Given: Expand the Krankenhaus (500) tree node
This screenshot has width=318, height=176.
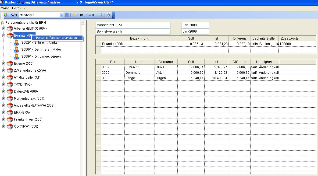Looking at the screenshot, I should [x=3, y=119].
